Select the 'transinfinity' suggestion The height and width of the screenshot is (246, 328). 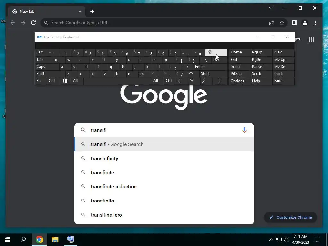[164, 158]
